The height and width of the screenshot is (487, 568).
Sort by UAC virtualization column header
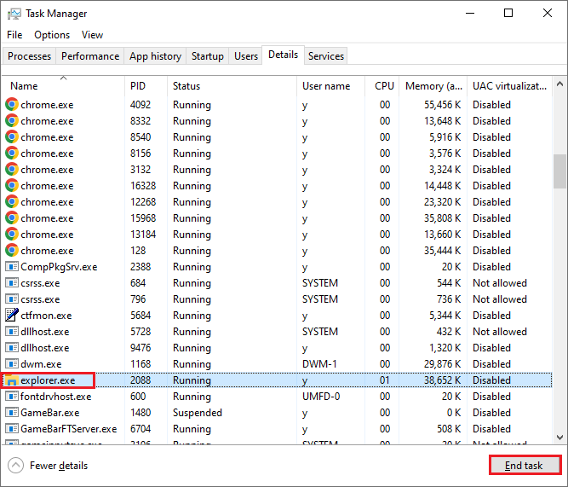point(509,86)
